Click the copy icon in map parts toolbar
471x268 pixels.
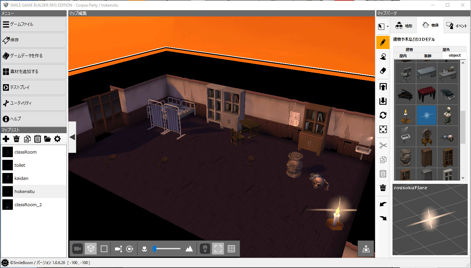[383, 160]
